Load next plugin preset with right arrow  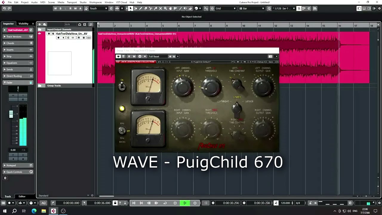click(245, 62)
